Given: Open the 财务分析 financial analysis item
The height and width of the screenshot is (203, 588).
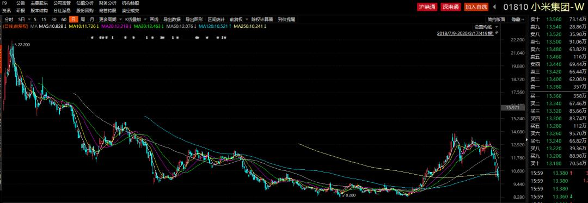Looking at the screenshot, I should pyautogui.click(x=108, y=3).
